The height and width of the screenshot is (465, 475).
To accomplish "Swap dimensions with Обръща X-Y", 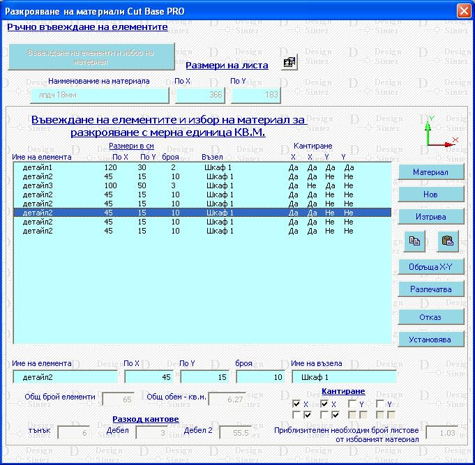I will click(x=431, y=267).
